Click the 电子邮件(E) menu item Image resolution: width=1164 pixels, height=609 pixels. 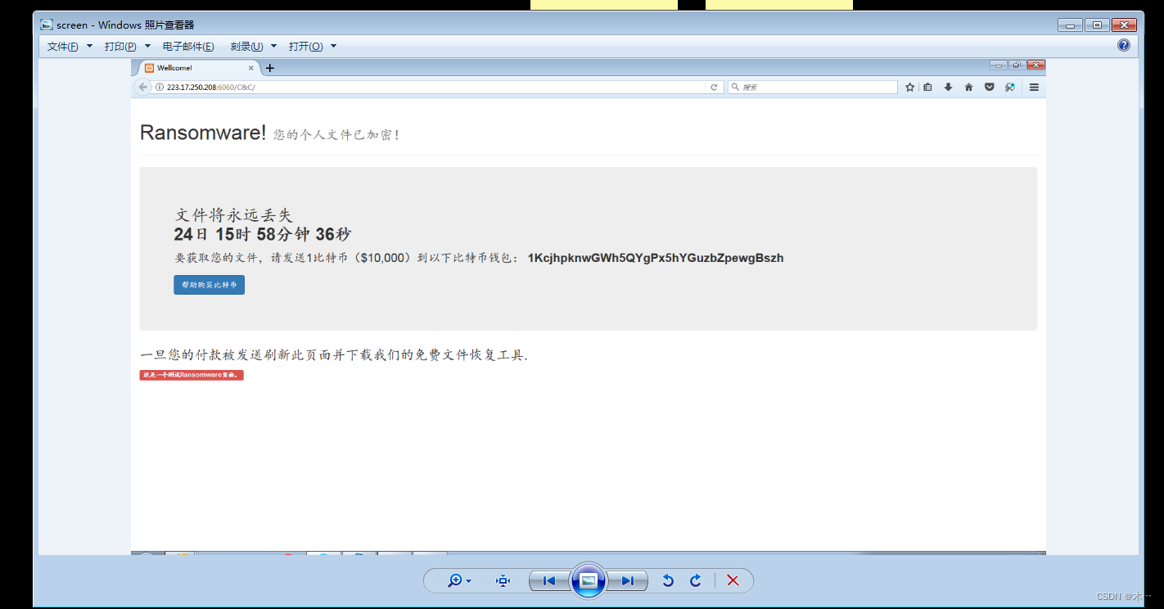(188, 47)
